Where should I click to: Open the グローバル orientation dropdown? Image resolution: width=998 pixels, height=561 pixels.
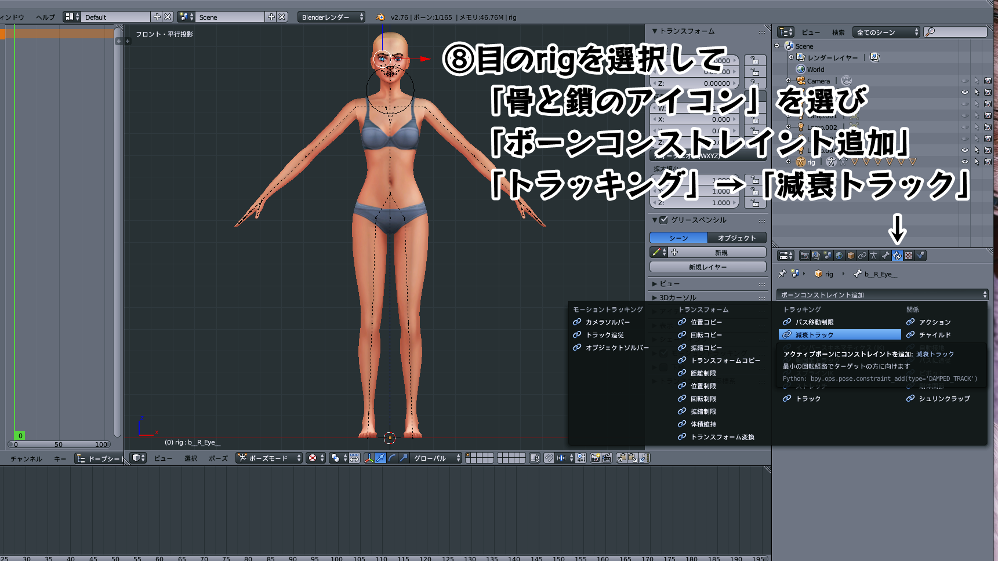(x=437, y=458)
